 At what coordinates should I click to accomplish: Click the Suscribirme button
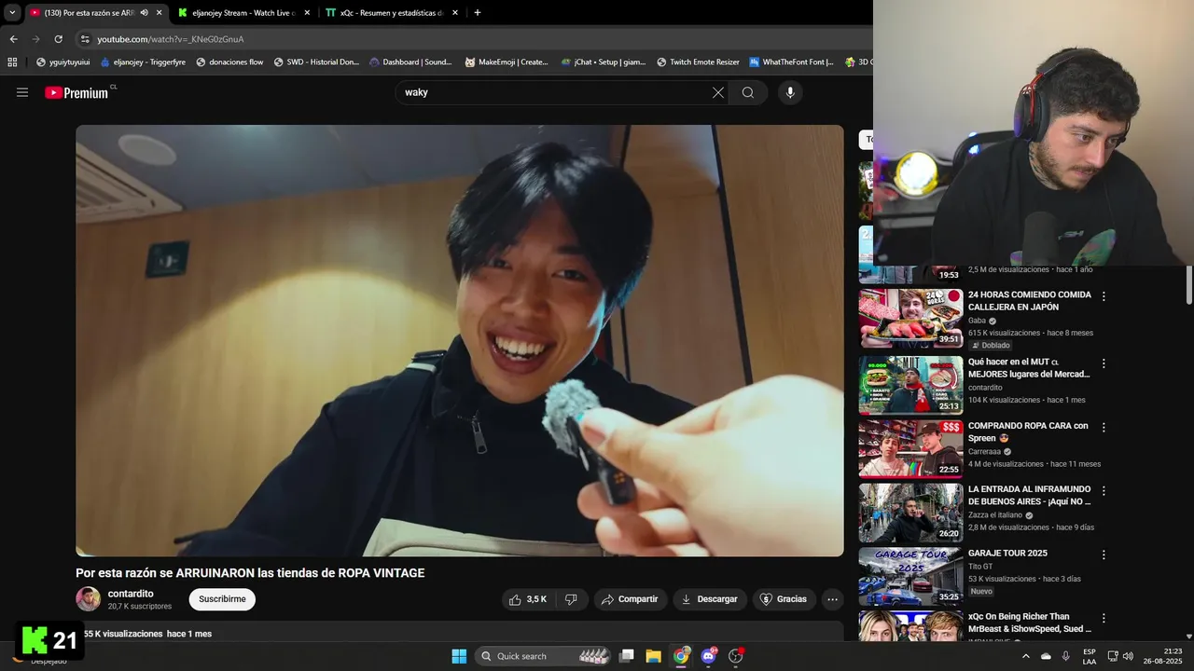coord(222,599)
